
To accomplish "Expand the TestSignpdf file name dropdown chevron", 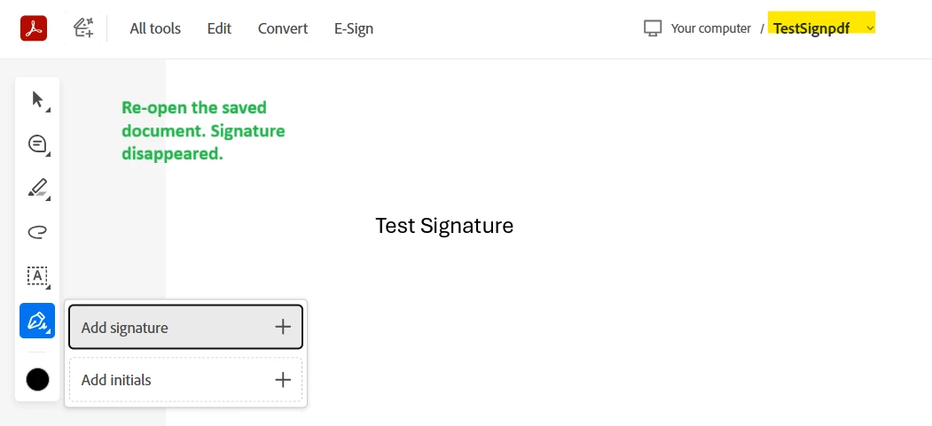I will [870, 28].
